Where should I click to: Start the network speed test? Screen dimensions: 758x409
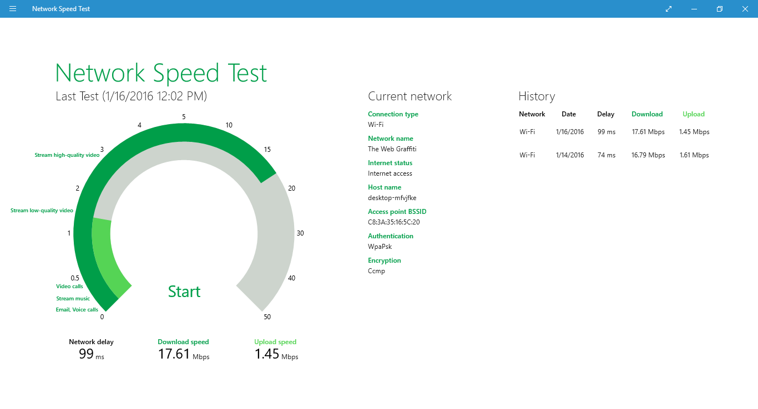(x=184, y=292)
